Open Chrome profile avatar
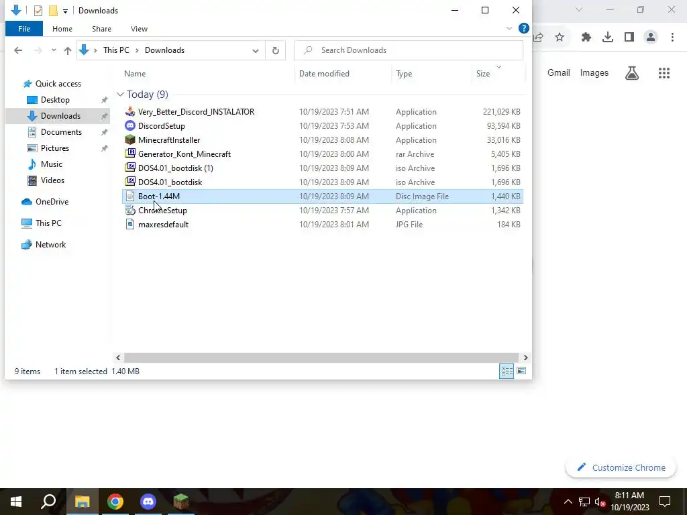This screenshot has height=515, width=687. (651, 38)
